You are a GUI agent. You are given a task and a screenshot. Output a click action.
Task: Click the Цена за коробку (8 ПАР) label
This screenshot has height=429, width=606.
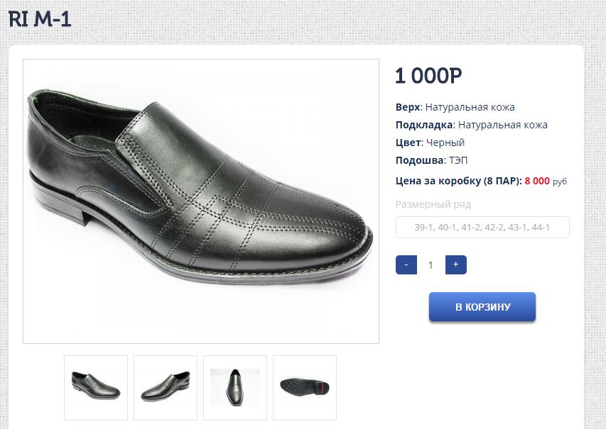pyautogui.click(x=458, y=181)
